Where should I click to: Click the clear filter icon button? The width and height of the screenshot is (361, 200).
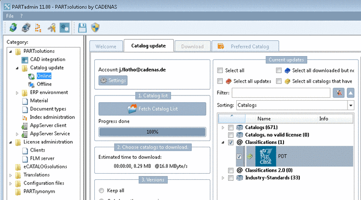click(x=338, y=93)
